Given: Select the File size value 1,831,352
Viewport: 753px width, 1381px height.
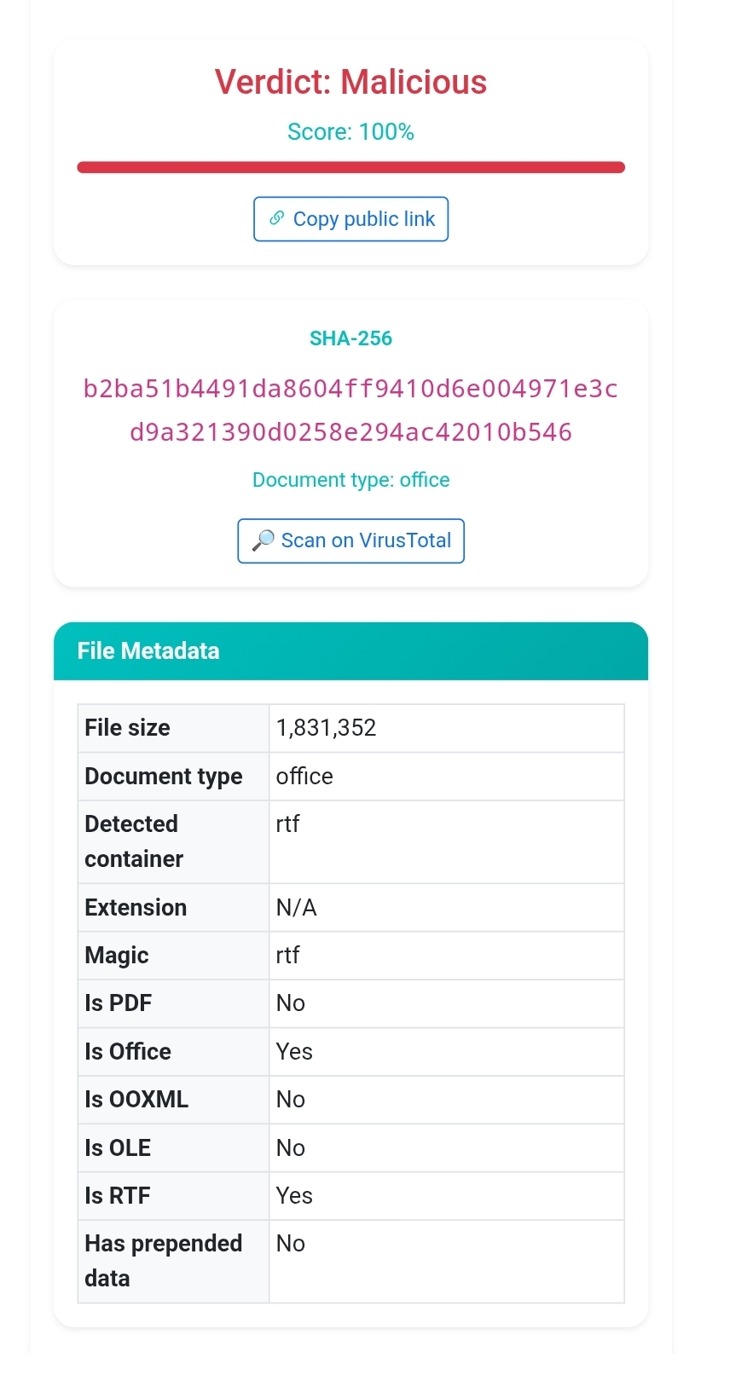Looking at the screenshot, I should click(x=326, y=728).
